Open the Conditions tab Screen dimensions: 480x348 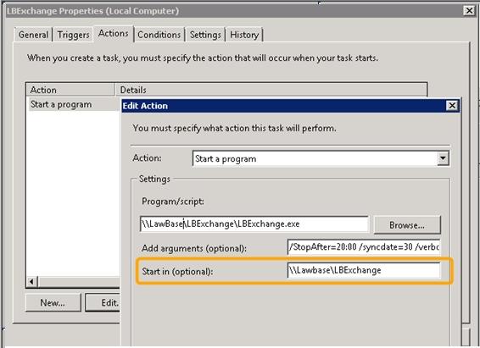pos(159,35)
